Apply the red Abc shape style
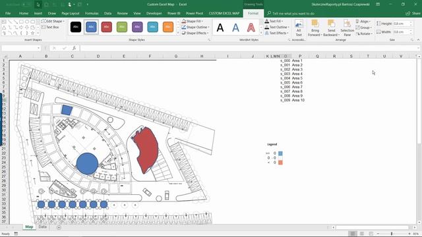Screen dimensions: 422x237 107,27
